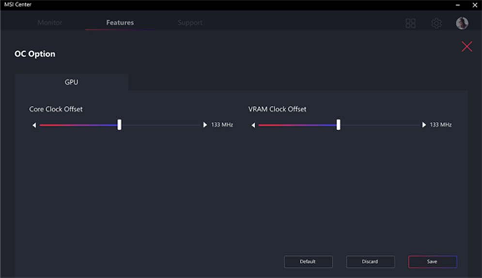Switch to the Features tab

120,23
